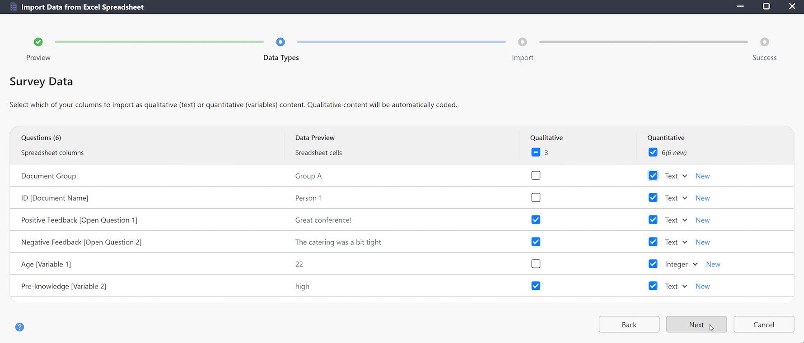Enable Qualitative for Age [Variable 1]
Screen dimensions: 804x343
coord(536,264)
